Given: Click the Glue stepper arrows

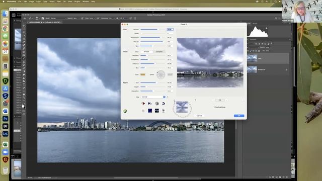Looking at the screenshot, I should [x=168, y=97].
